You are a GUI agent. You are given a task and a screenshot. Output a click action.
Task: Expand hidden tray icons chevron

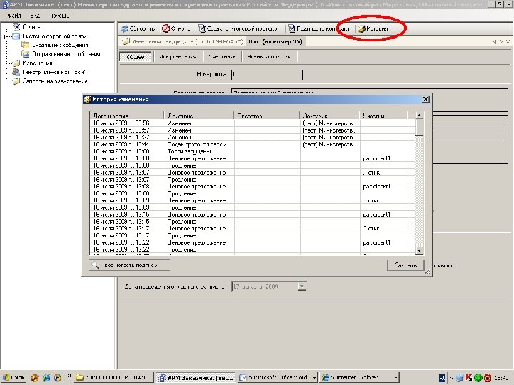451,378
